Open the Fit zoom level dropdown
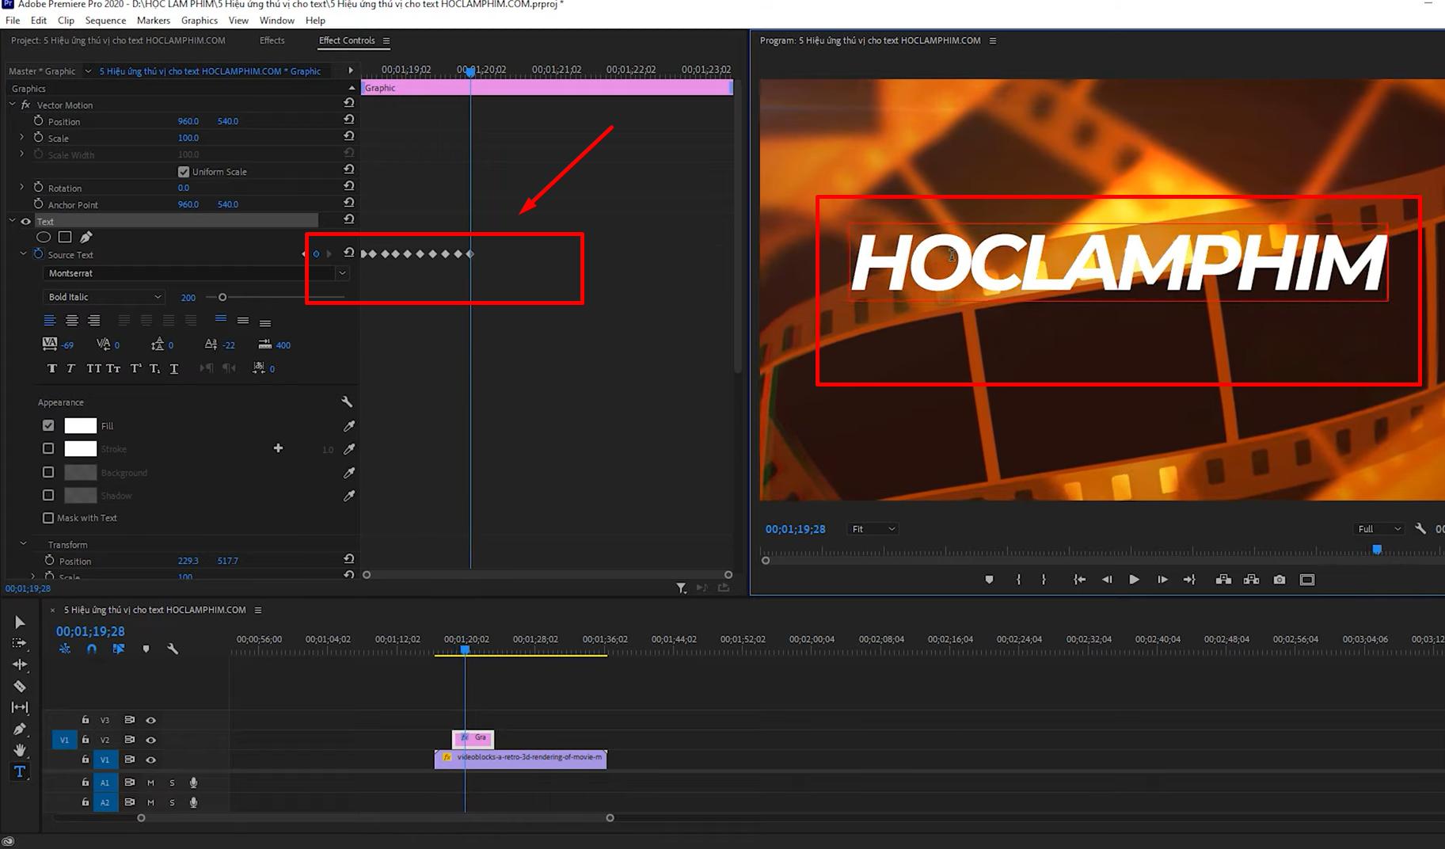The height and width of the screenshot is (849, 1445). [873, 529]
